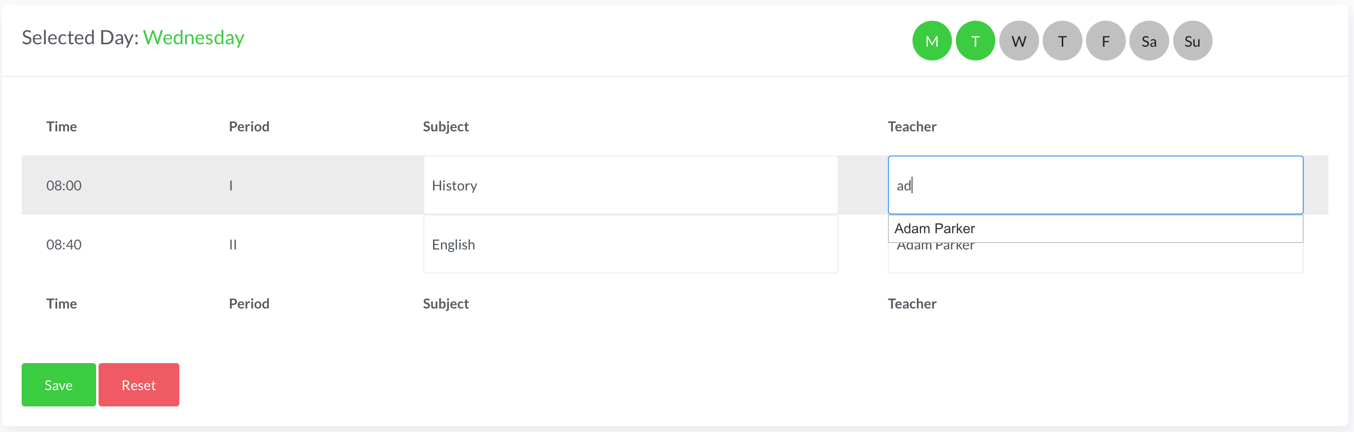Image resolution: width=1354 pixels, height=432 pixels.
Task: Click the Save button
Action: click(58, 385)
